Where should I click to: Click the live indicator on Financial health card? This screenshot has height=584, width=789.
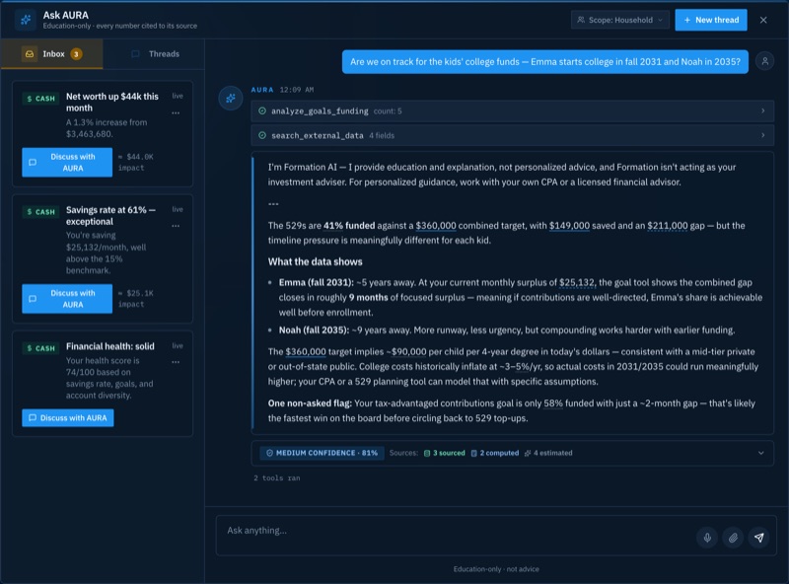point(178,345)
